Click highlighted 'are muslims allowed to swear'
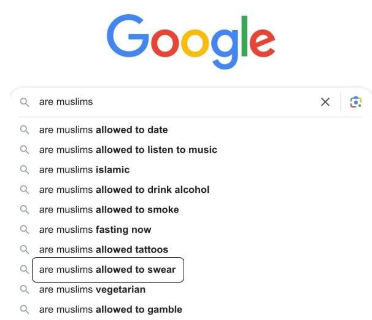The image size is (372, 320). (108, 270)
